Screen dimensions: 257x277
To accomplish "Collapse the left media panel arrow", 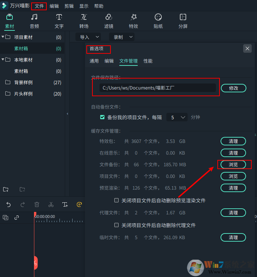I will (67, 114).
